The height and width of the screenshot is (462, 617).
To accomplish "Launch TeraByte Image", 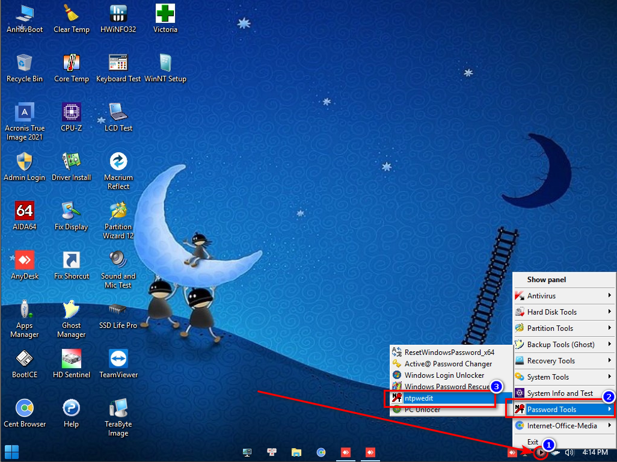I will pyautogui.click(x=118, y=418).
